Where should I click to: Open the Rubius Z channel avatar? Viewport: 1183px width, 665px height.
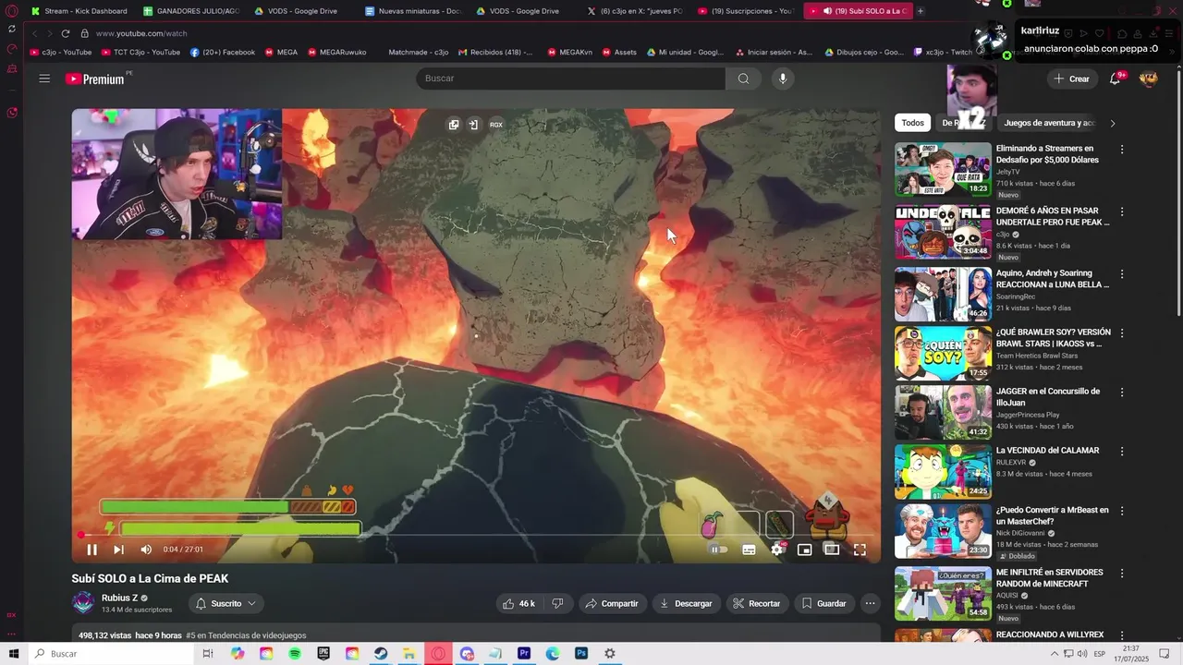click(83, 603)
